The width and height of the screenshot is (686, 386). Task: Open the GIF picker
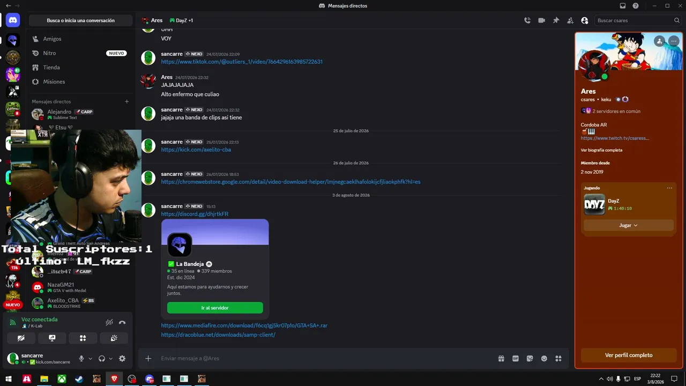[x=516, y=358]
